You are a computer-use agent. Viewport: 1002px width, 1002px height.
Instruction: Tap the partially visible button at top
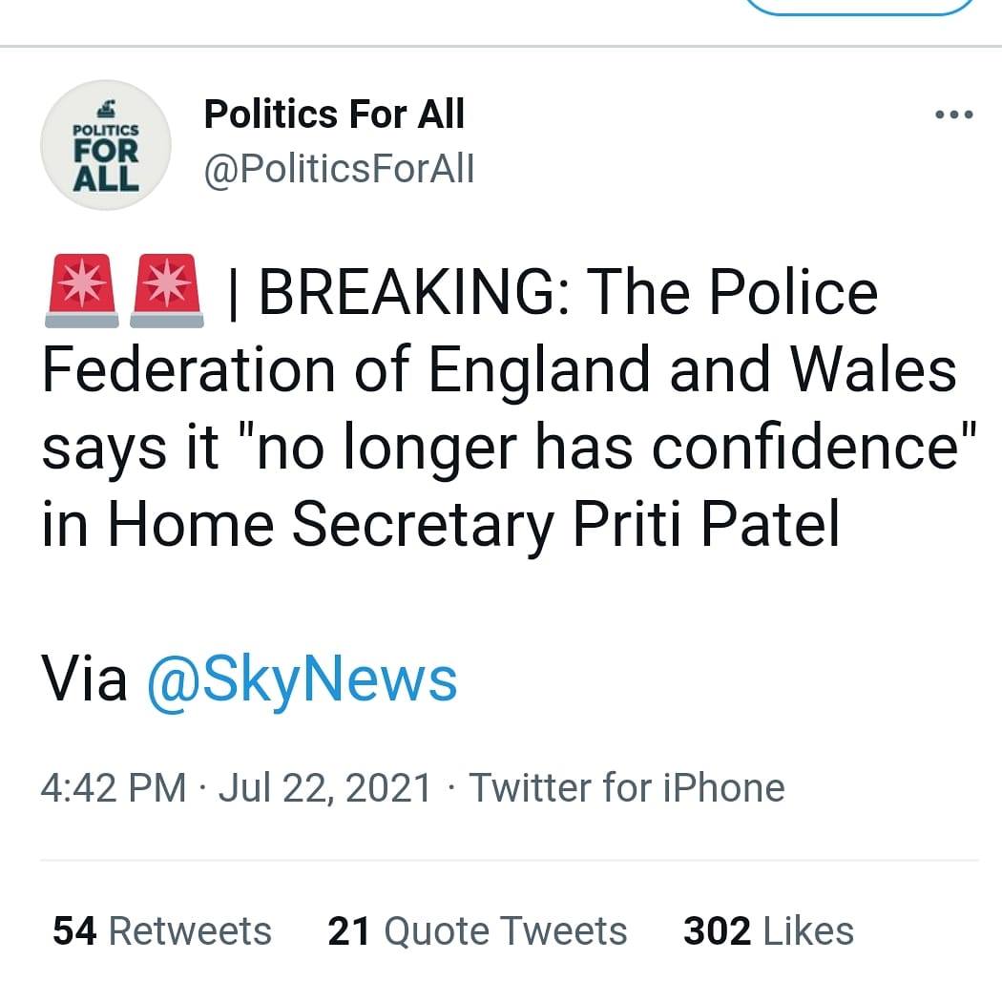[x=859, y=8]
